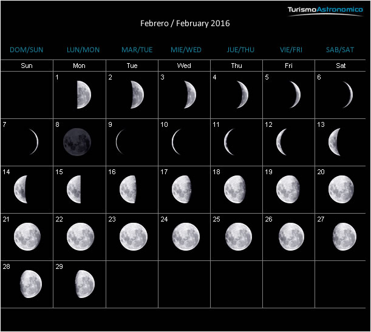Click the date number 13
This screenshot has height=332, width=371.
pyautogui.click(x=321, y=124)
